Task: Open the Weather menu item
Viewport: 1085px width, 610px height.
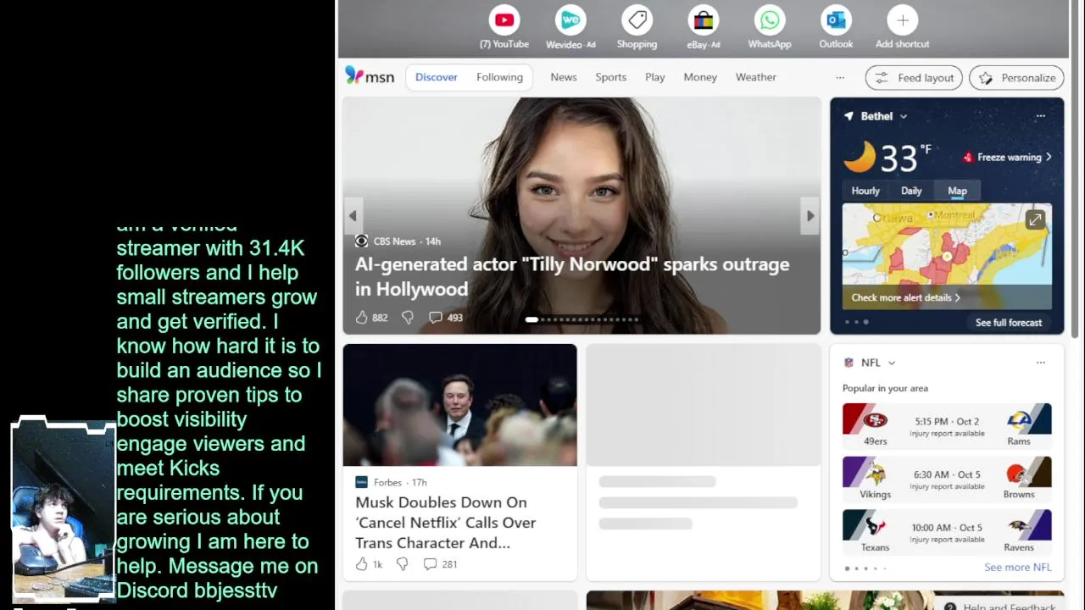Action: click(756, 77)
